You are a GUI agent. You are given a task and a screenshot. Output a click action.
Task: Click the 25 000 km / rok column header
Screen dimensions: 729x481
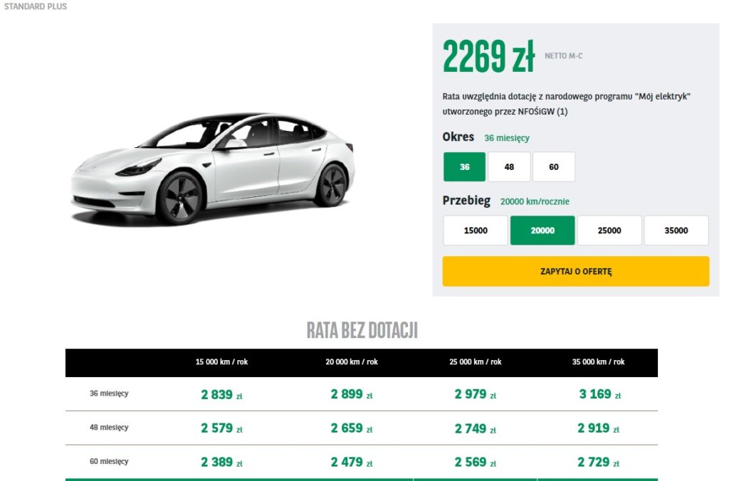pos(475,362)
